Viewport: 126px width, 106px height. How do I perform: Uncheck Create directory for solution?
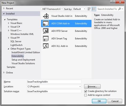(86, 91)
